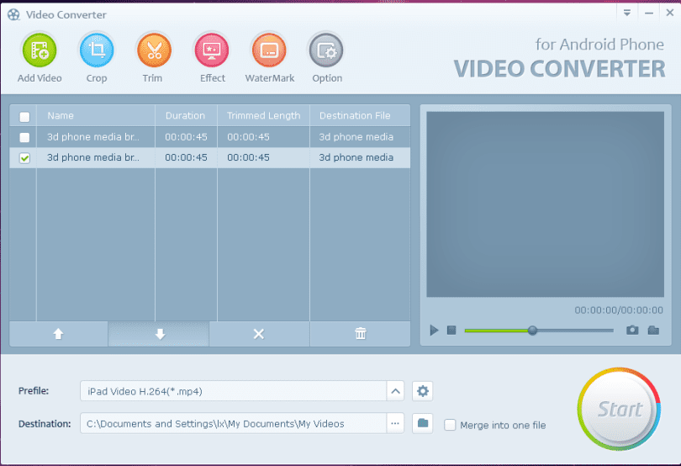
Task: Expand the Prefile dropdown arrow
Action: (395, 391)
